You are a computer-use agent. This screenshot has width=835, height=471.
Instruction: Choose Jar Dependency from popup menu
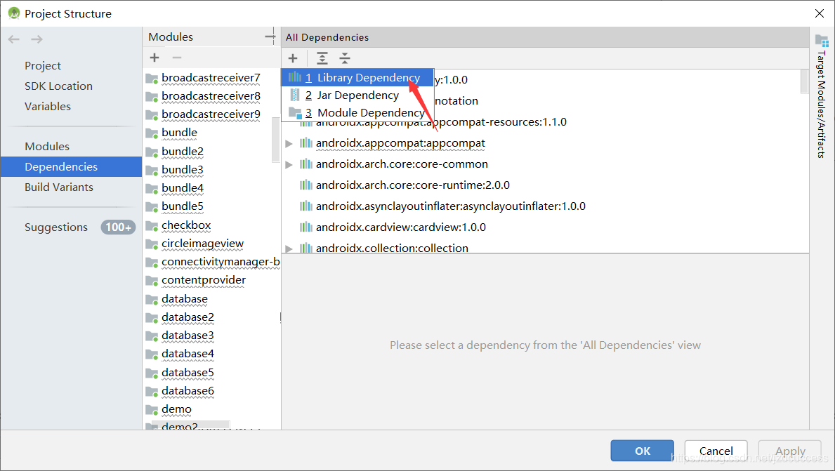357,95
